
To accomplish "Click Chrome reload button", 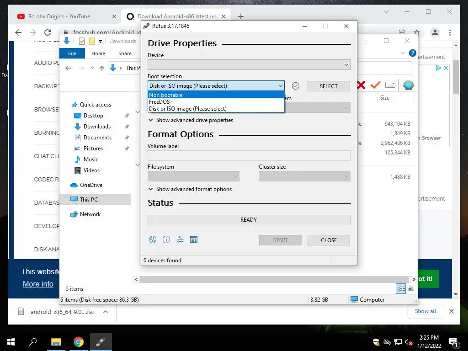I will 48,32.
